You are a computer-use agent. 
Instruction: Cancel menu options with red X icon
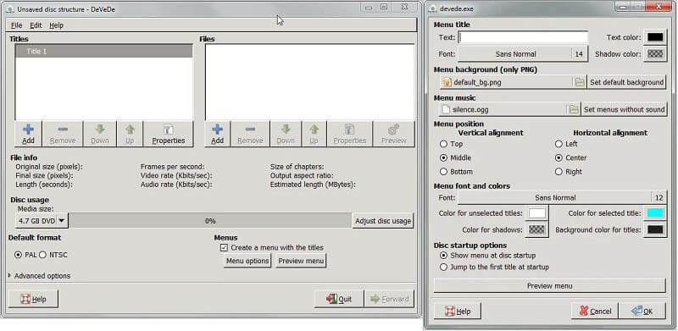(x=595, y=312)
